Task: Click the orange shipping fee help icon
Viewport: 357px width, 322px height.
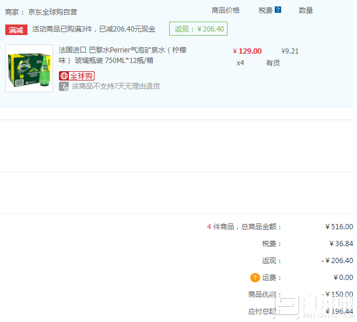Action: (x=255, y=278)
